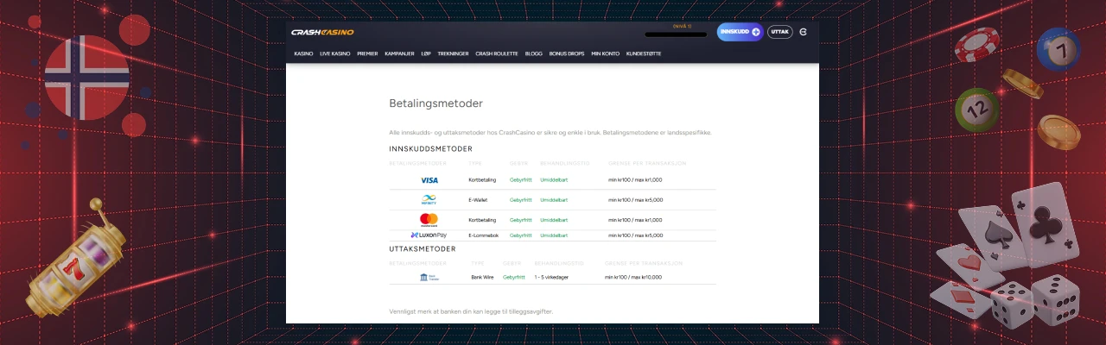Open the Premier menu item

(x=367, y=53)
